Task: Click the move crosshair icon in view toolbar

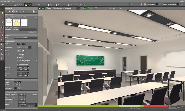Action: pyautogui.click(x=110, y=8)
